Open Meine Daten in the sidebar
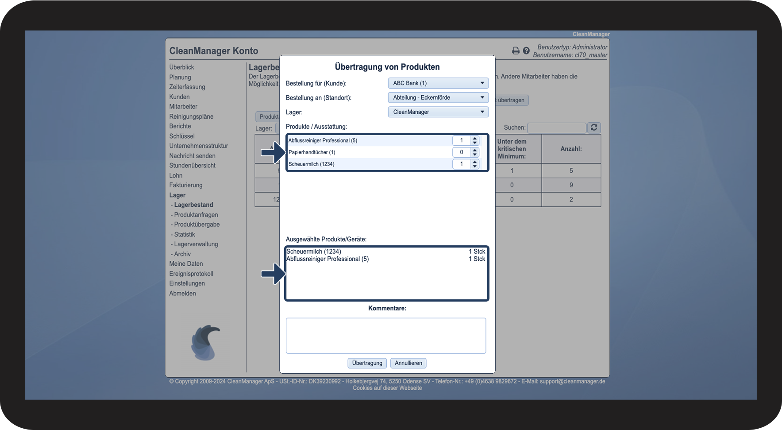The image size is (782, 430). (186, 264)
